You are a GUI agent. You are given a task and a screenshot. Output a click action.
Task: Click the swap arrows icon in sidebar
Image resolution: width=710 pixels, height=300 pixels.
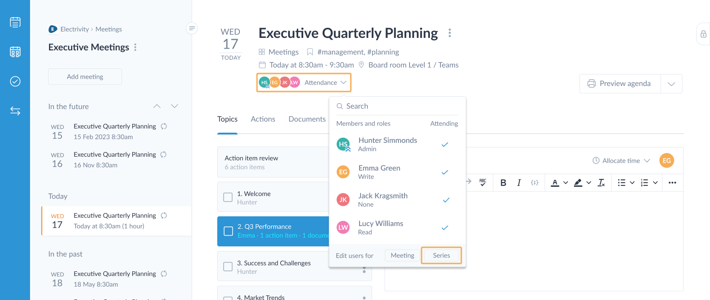15,111
